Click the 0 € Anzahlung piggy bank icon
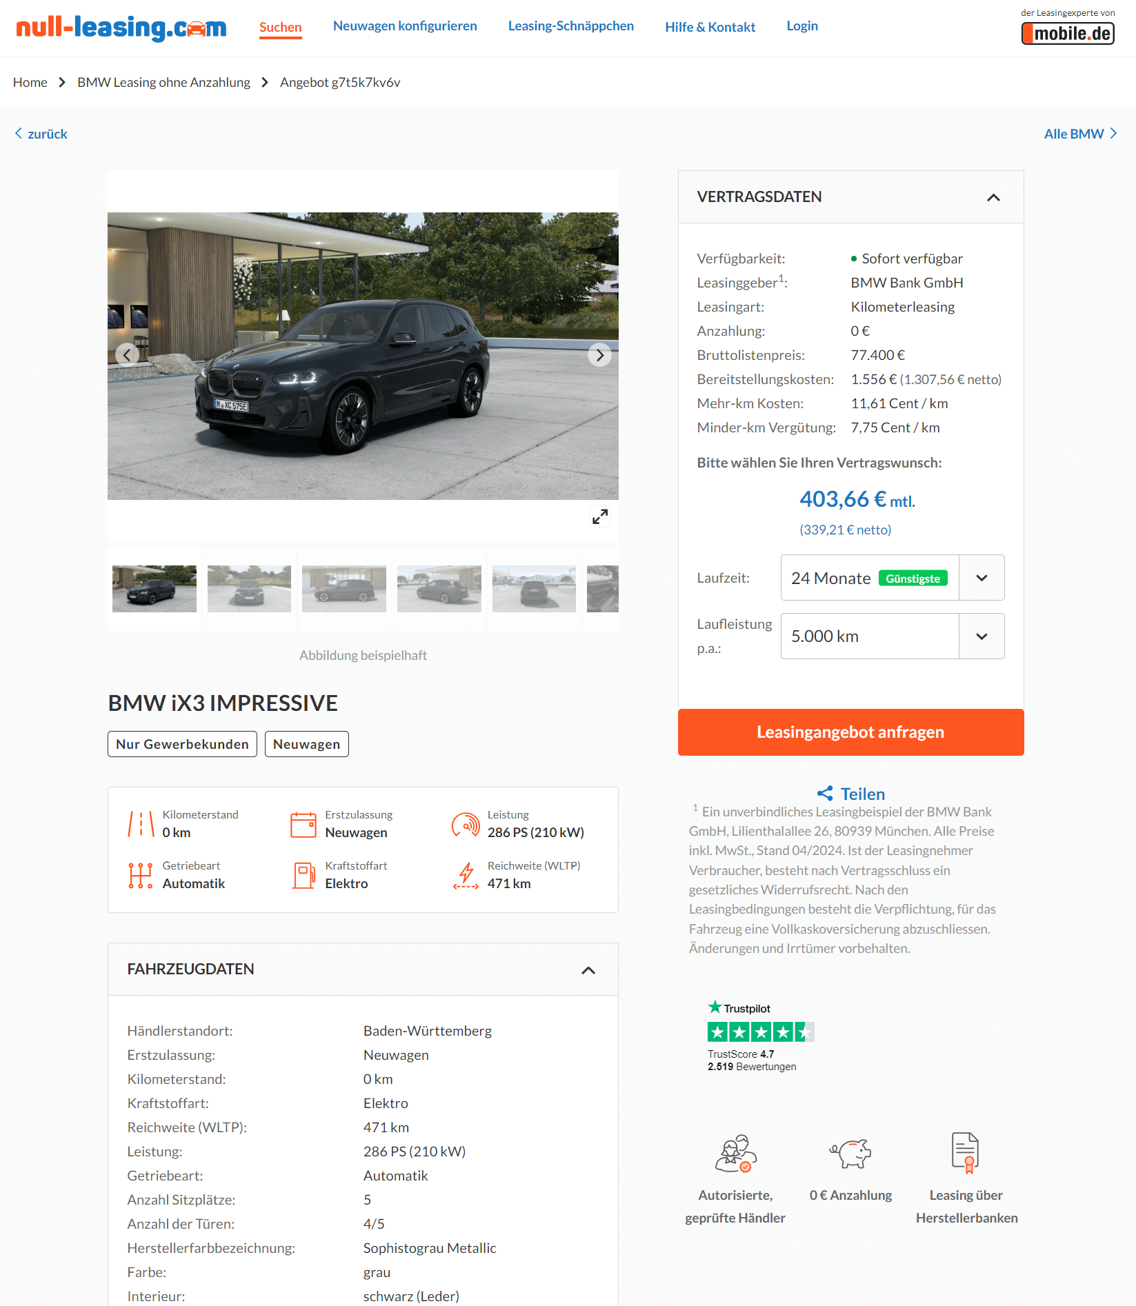Viewport: 1136px width, 1306px height. [x=850, y=1153]
